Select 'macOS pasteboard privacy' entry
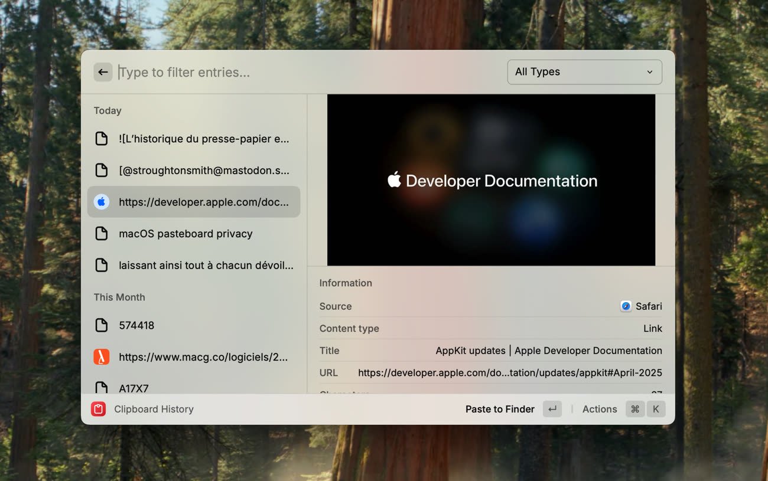Viewport: 768px width, 481px height. pos(194,234)
